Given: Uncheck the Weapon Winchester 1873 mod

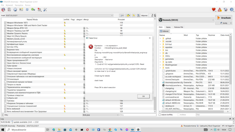Looking at the screenshot, I should 5,23.
